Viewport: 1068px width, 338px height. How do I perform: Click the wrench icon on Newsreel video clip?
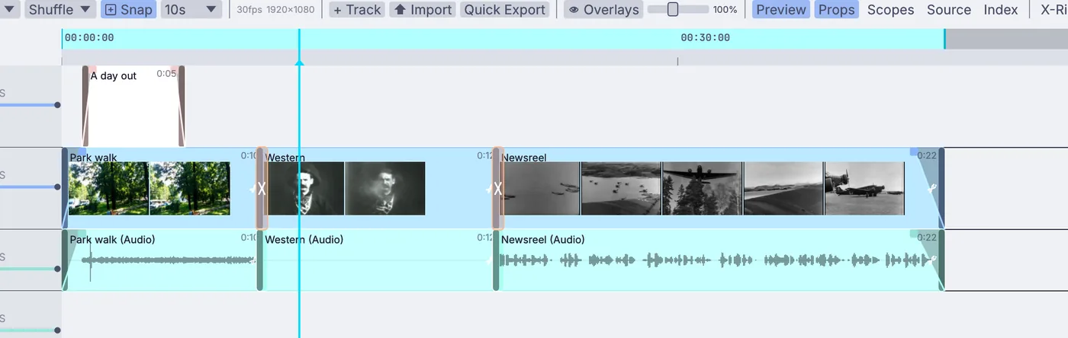point(931,189)
